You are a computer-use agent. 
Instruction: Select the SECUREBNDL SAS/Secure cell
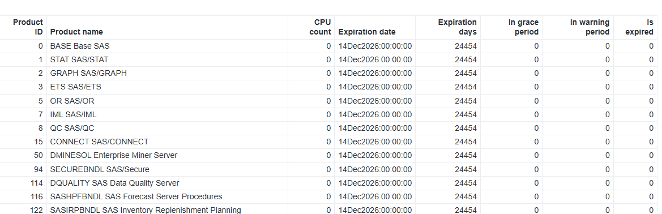(168, 169)
